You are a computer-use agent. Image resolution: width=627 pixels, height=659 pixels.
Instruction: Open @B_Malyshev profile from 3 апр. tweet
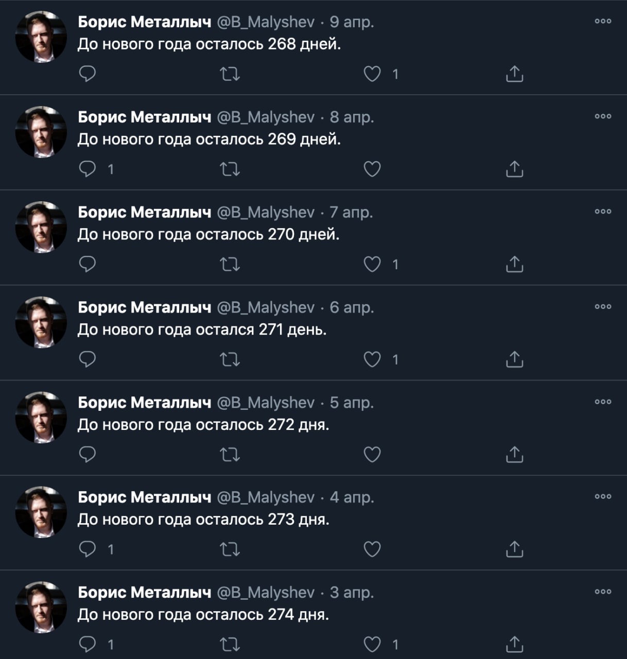pos(265,593)
